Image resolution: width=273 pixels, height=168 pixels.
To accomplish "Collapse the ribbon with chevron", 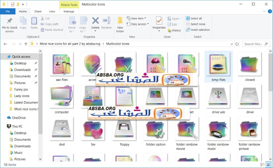I will point(264,11).
